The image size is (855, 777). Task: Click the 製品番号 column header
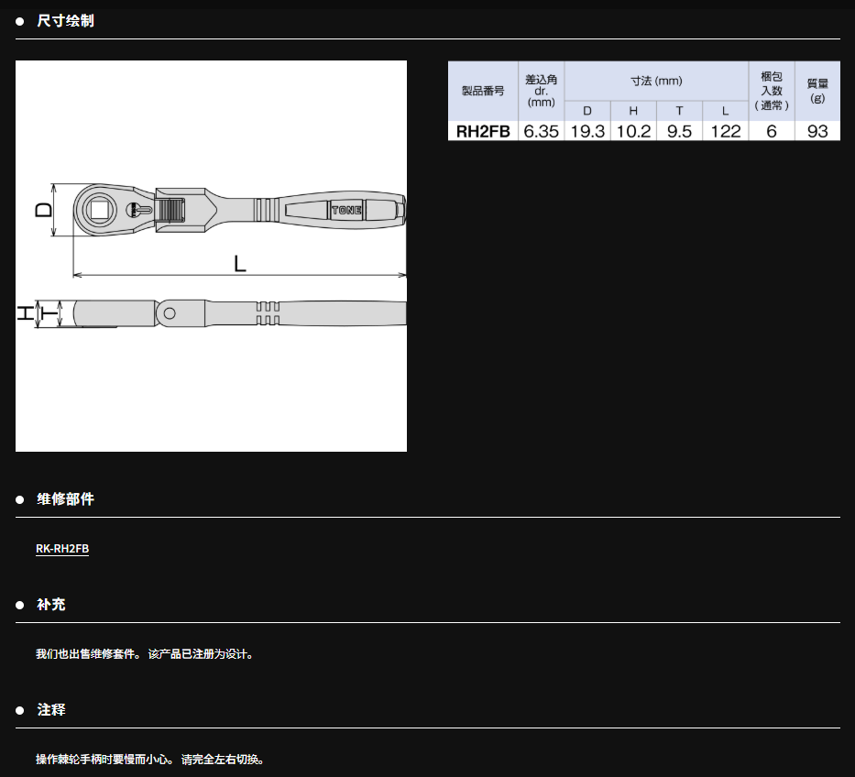483,91
